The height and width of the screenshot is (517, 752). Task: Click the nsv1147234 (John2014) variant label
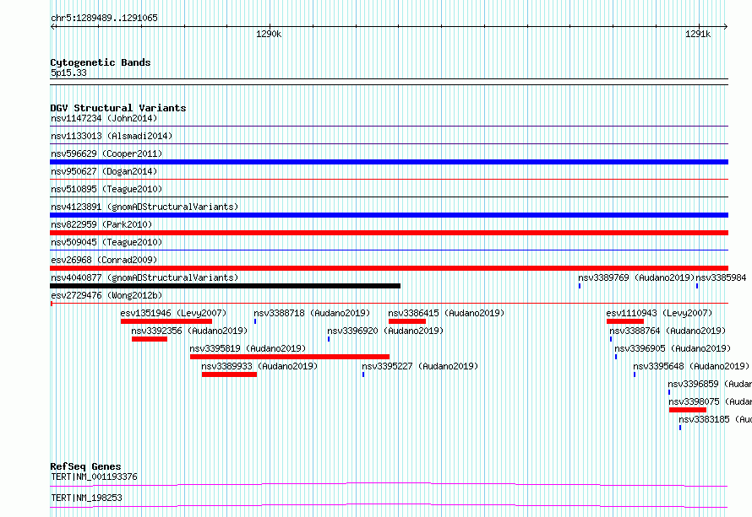[104, 118]
